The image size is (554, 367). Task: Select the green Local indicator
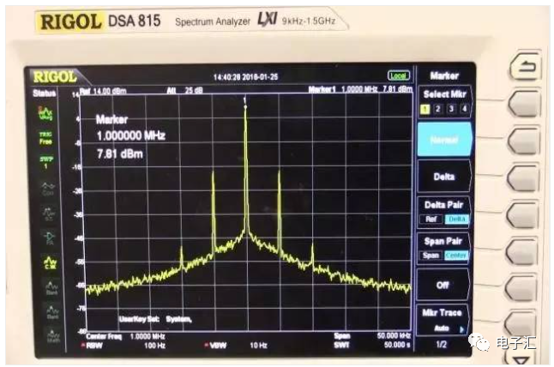[399, 75]
